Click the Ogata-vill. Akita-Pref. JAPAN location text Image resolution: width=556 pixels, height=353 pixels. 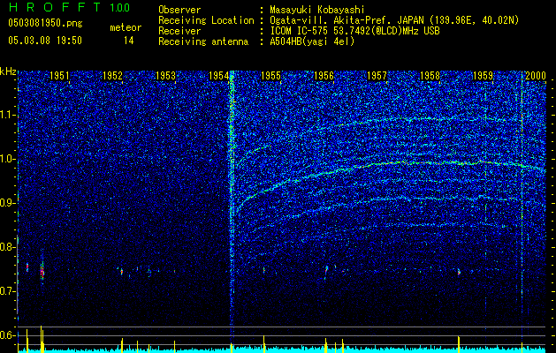pyautogui.click(x=394, y=20)
